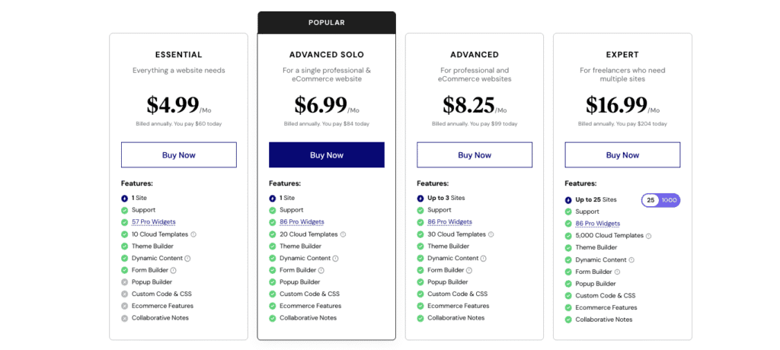The image size is (780, 350).
Task: Click info icon beside Essential's 10 Cloud Templates
Action: coord(193,234)
